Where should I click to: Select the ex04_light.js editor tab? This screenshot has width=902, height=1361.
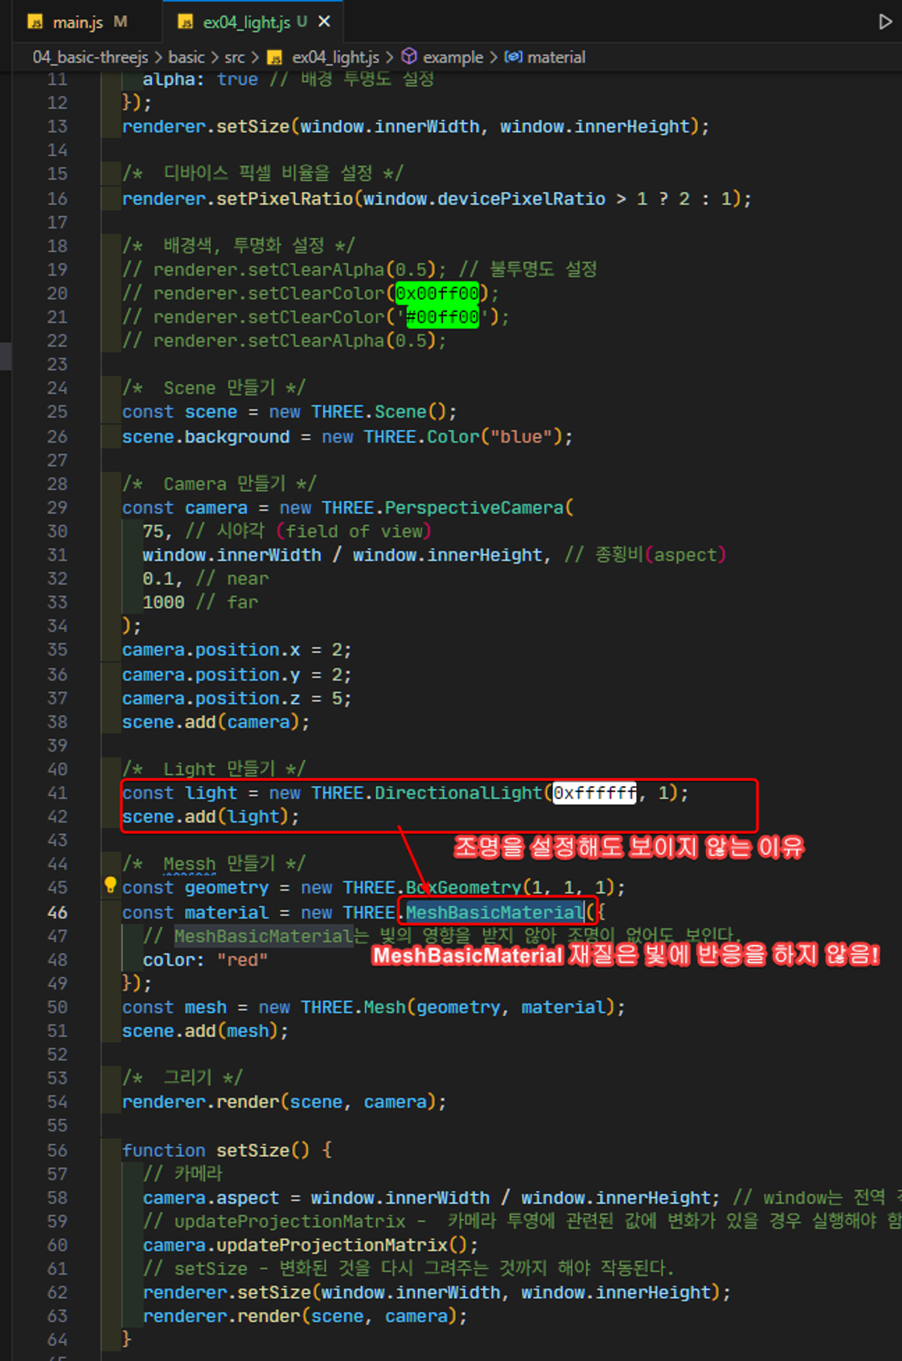tap(246, 23)
